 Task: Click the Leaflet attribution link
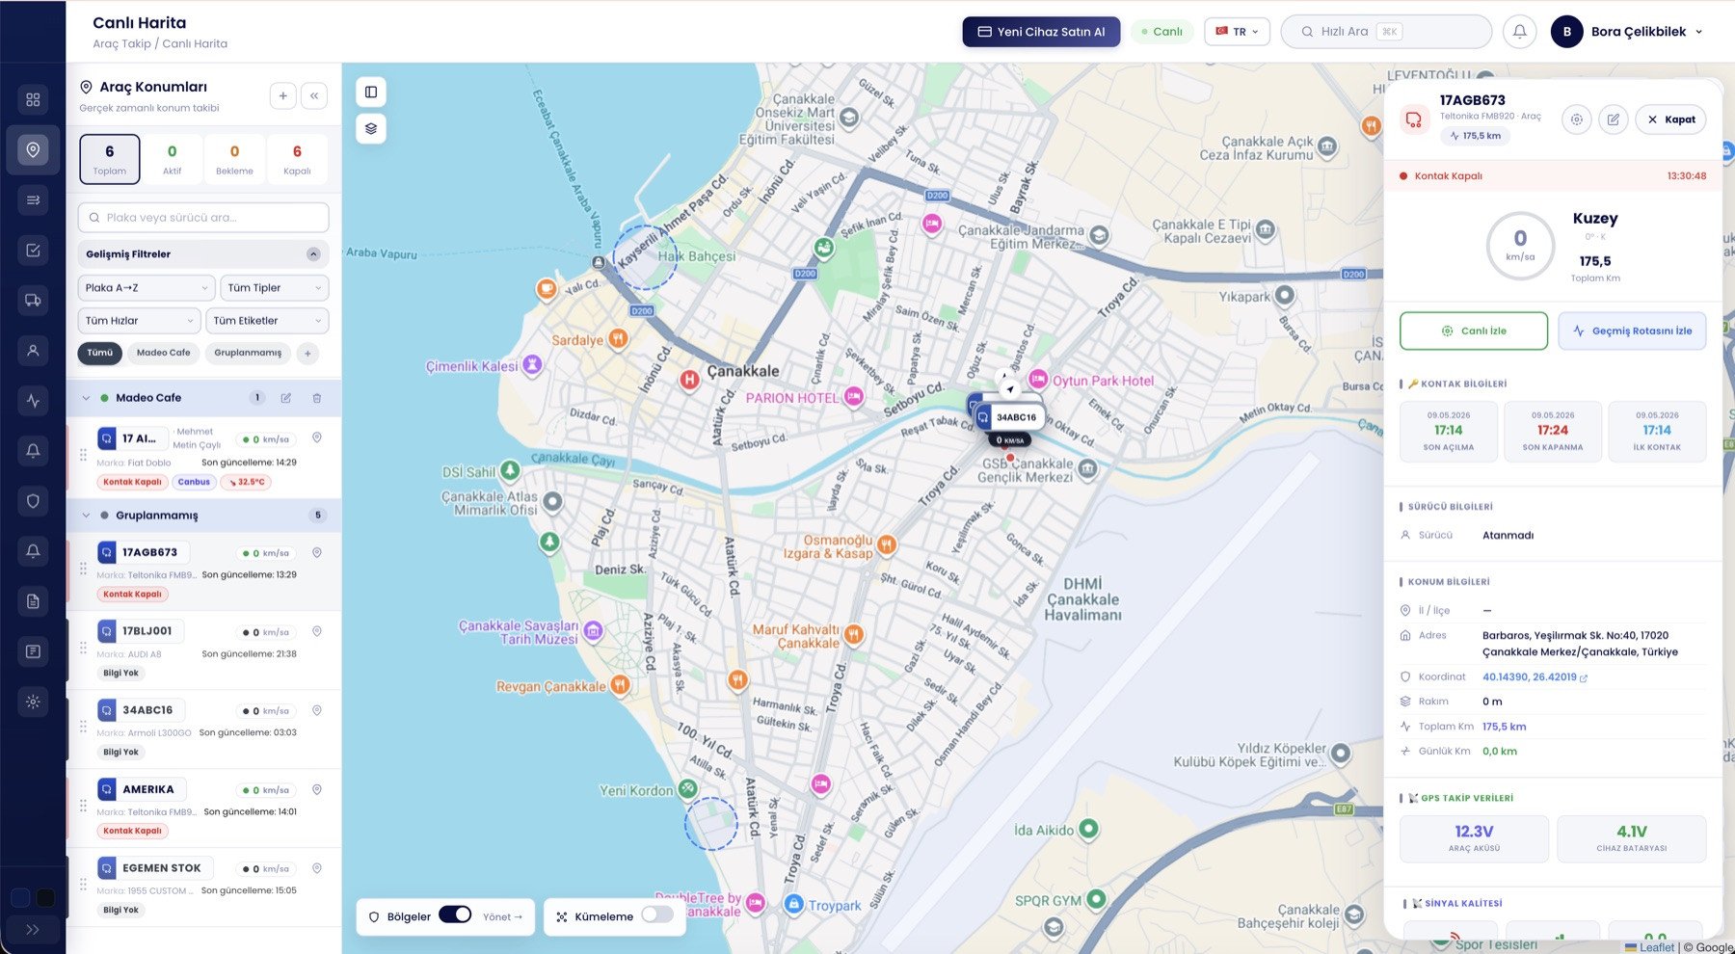pos(1657,947)
